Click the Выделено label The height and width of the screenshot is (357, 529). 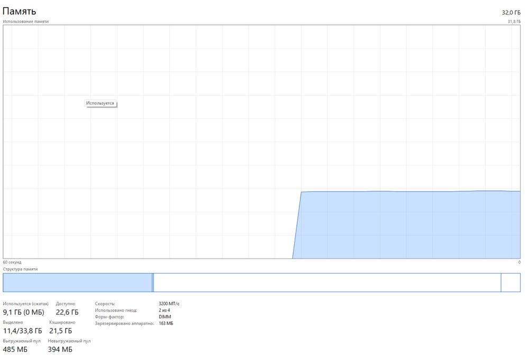(x=13, y=322)
